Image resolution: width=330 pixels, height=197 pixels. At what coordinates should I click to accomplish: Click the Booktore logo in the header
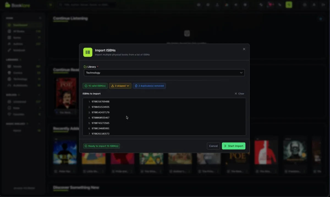point(18,5)
